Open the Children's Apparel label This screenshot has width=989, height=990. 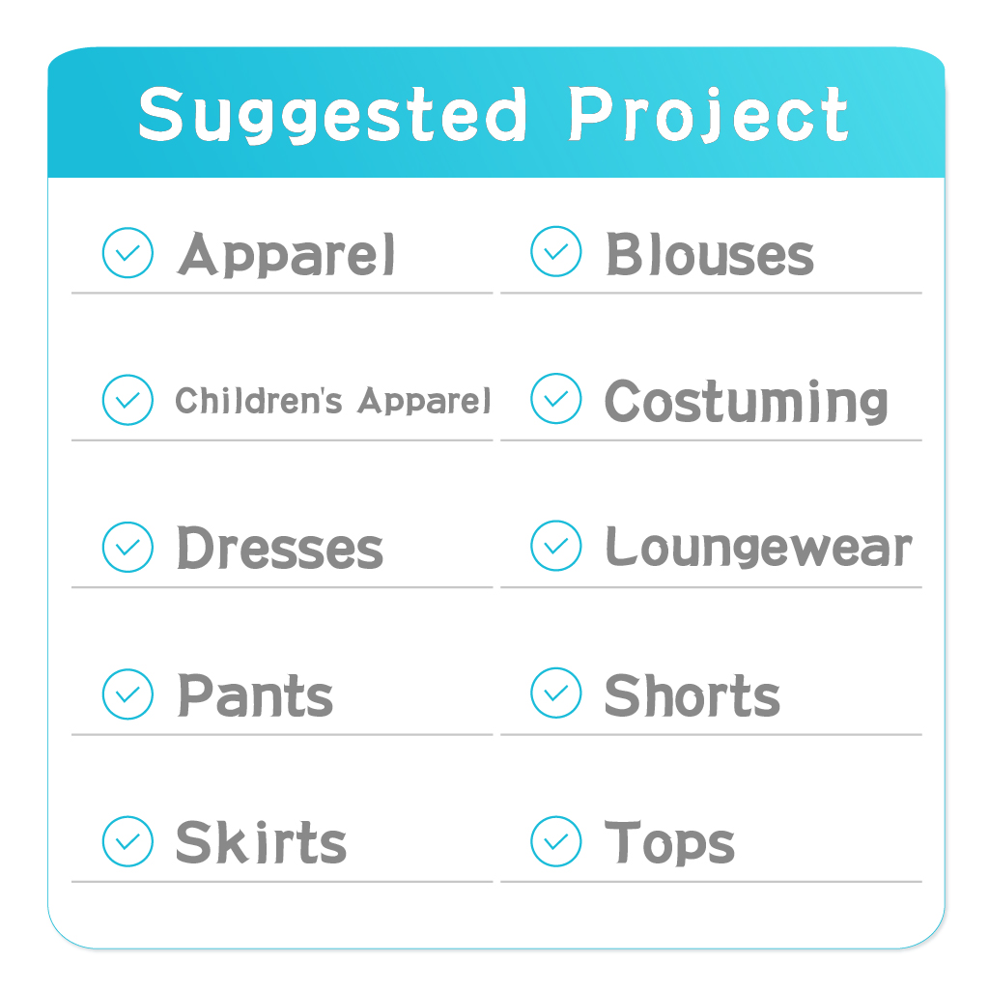[332, 401]
